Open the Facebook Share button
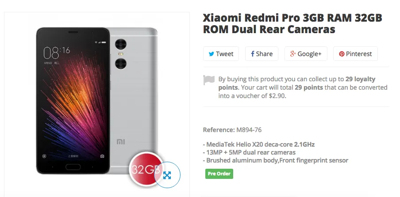Image resolution: width=400 pixels, height=197 pixels. 262,54
